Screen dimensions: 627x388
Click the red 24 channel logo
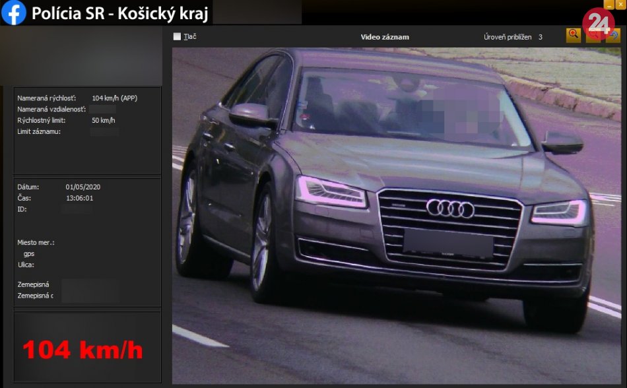(598, 23)
